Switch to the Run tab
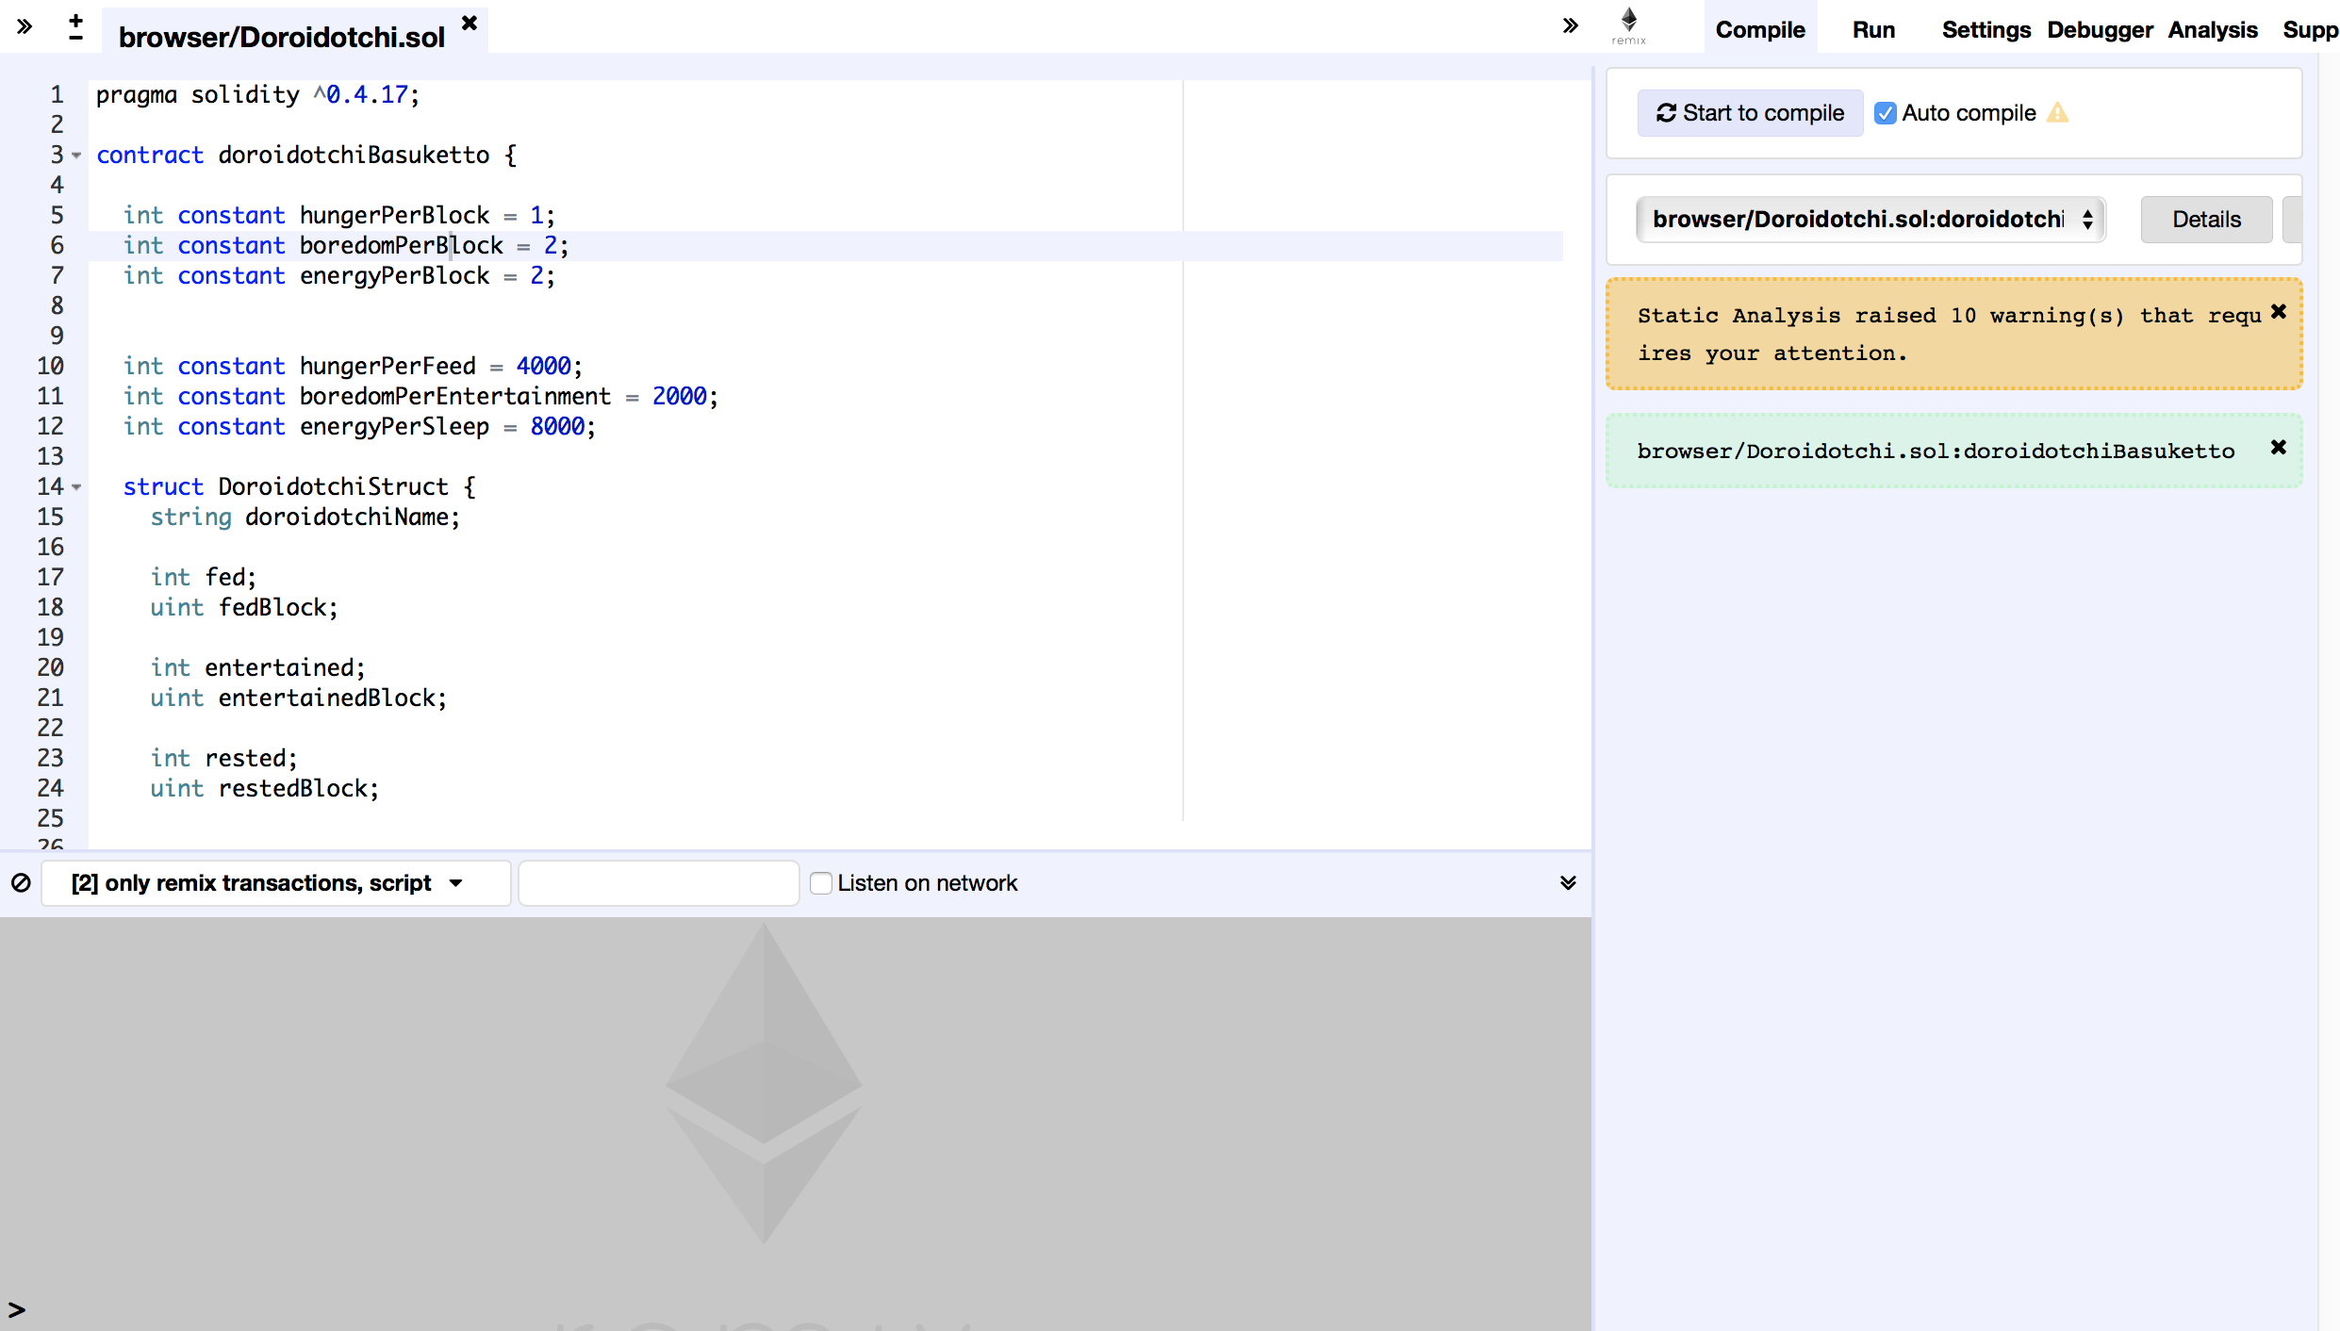The height and width of the screenshot is (1331, 2340). click(x=1872, y=30)
